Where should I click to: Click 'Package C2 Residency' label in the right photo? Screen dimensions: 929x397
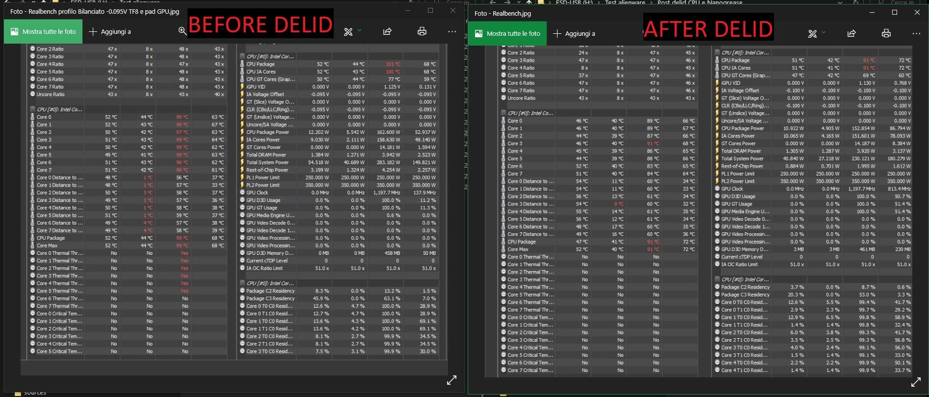point(745,287)
